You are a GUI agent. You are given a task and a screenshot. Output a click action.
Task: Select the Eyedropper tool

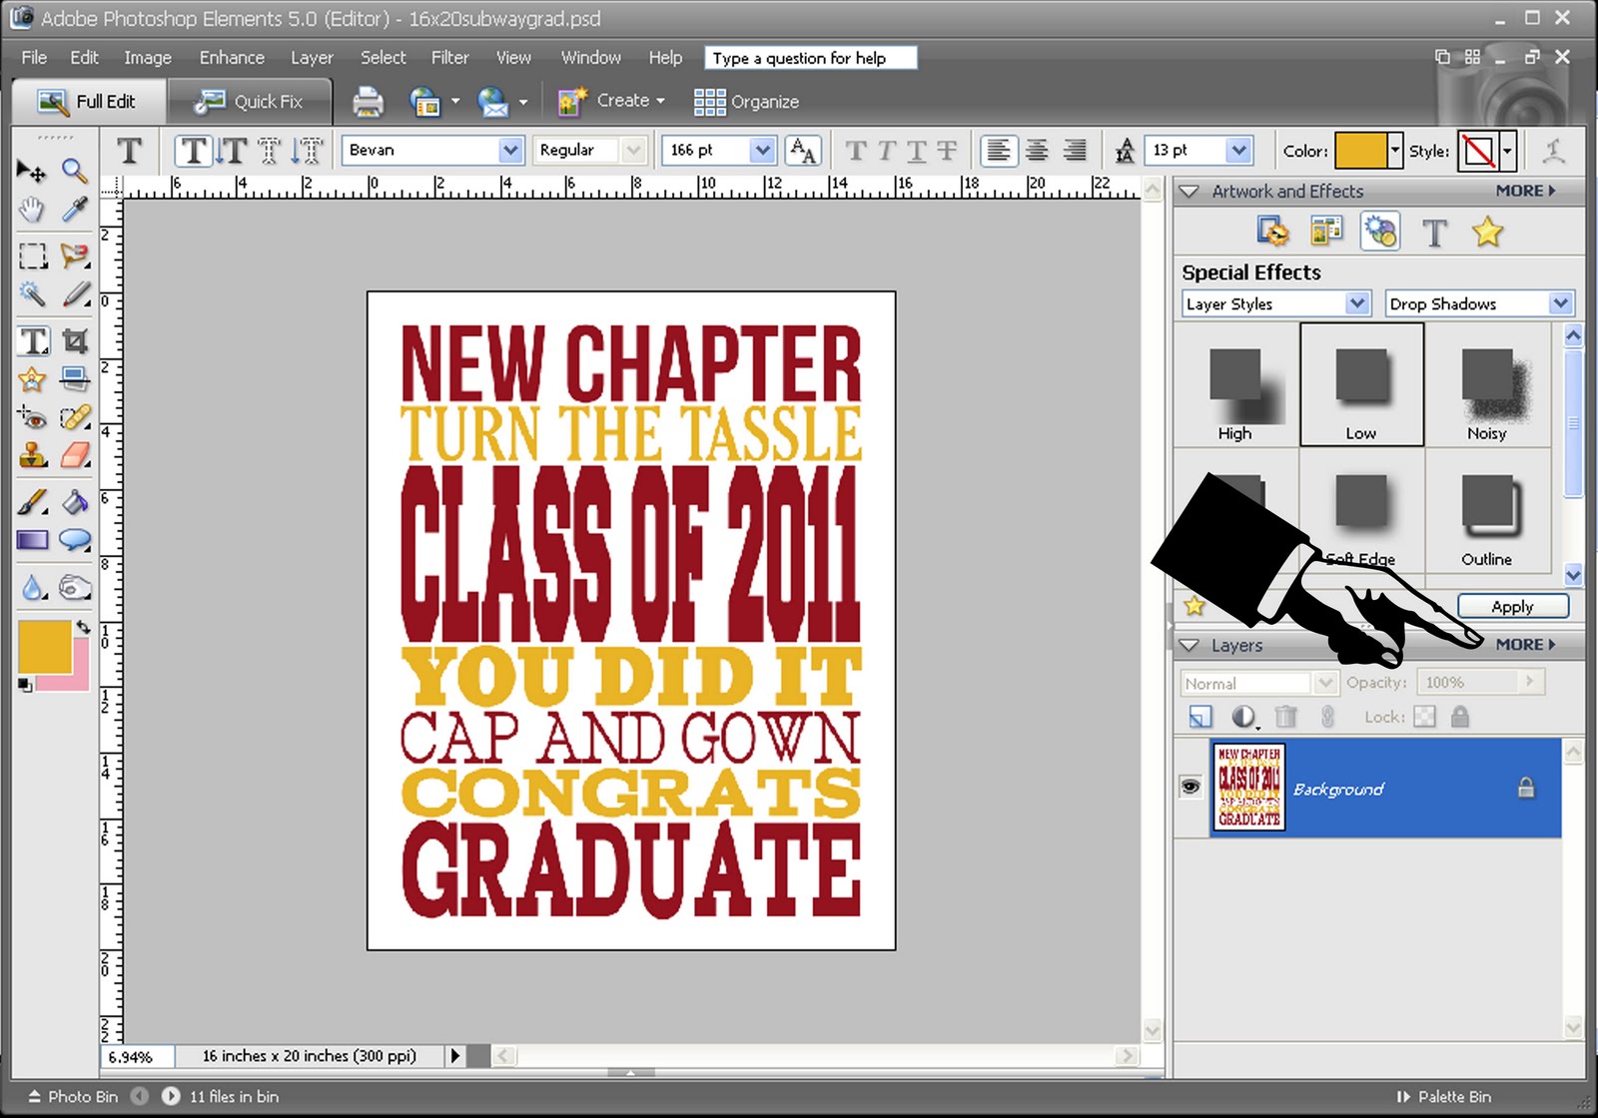75,210
